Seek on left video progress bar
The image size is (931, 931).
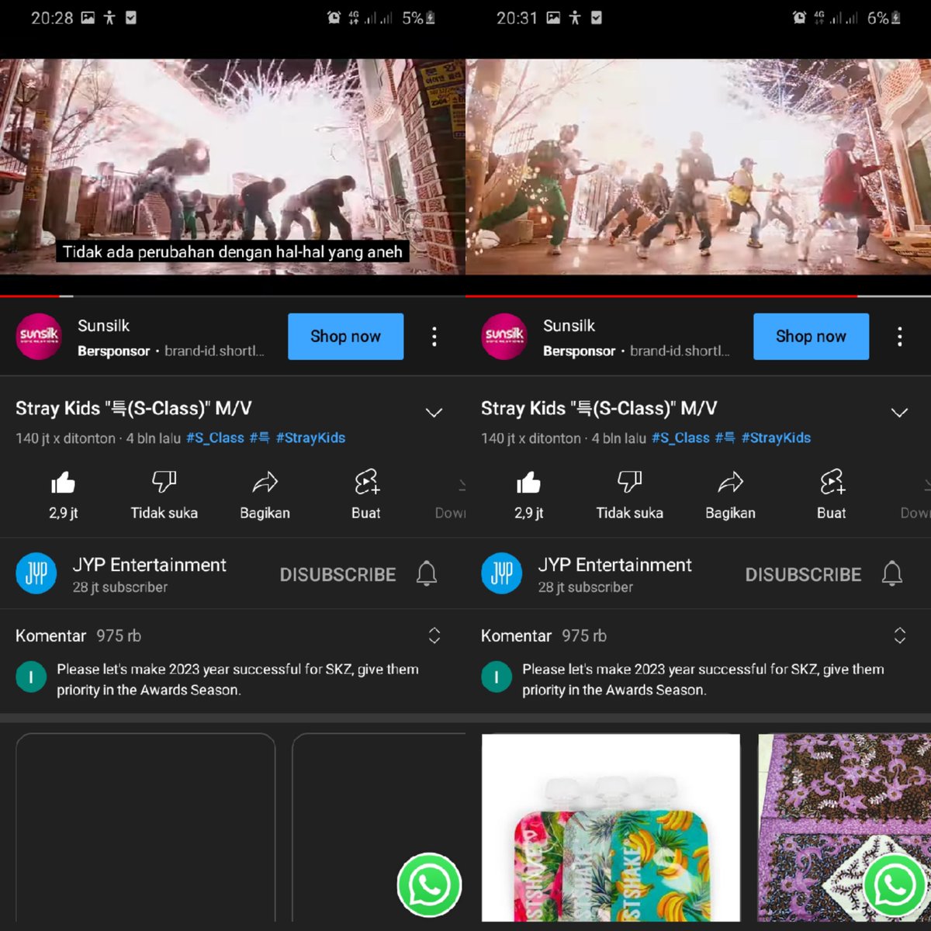[233, 296]
